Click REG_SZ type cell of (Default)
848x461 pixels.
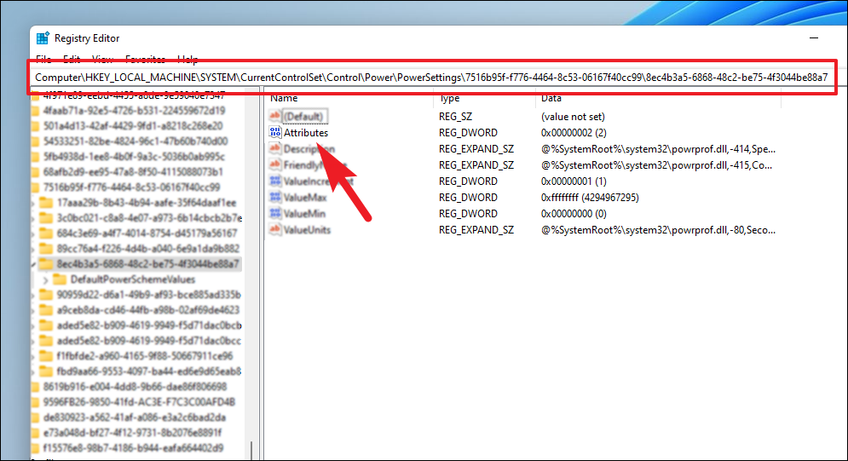pos(455,116)
